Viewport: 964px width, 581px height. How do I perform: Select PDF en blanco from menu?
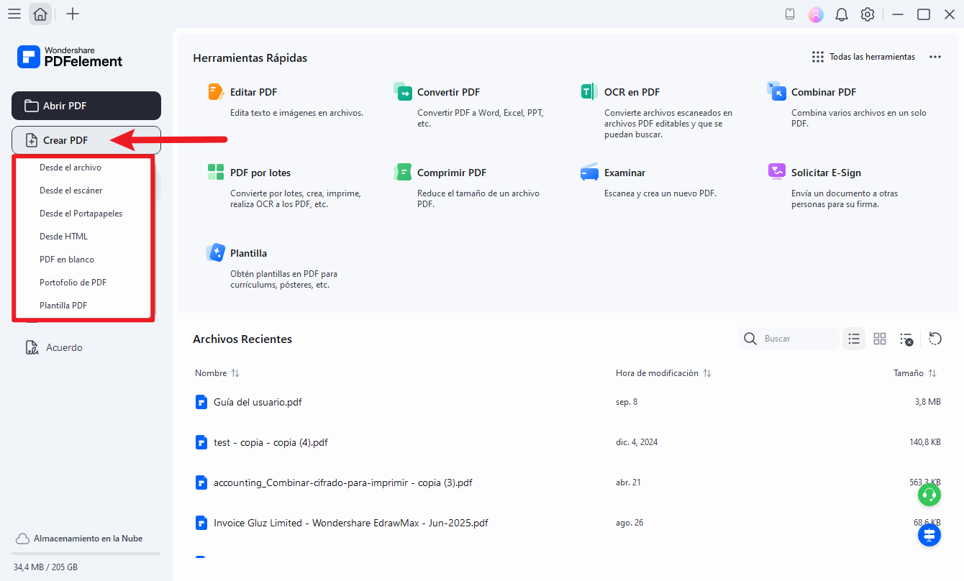click(x=67, y=260)
